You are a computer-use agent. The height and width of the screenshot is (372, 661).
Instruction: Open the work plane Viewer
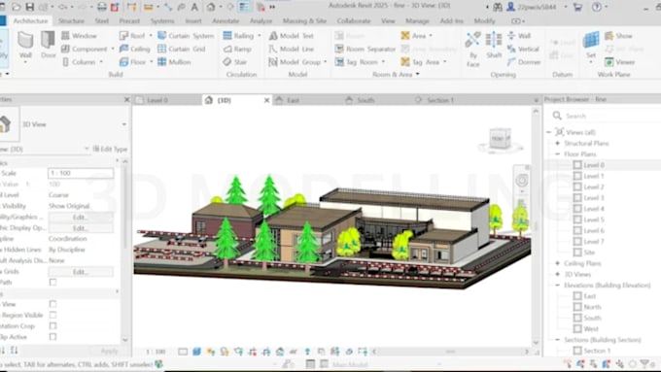point(620,62)
